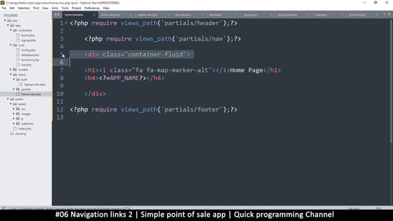
Task: Open the View menu
Action: 45,8
